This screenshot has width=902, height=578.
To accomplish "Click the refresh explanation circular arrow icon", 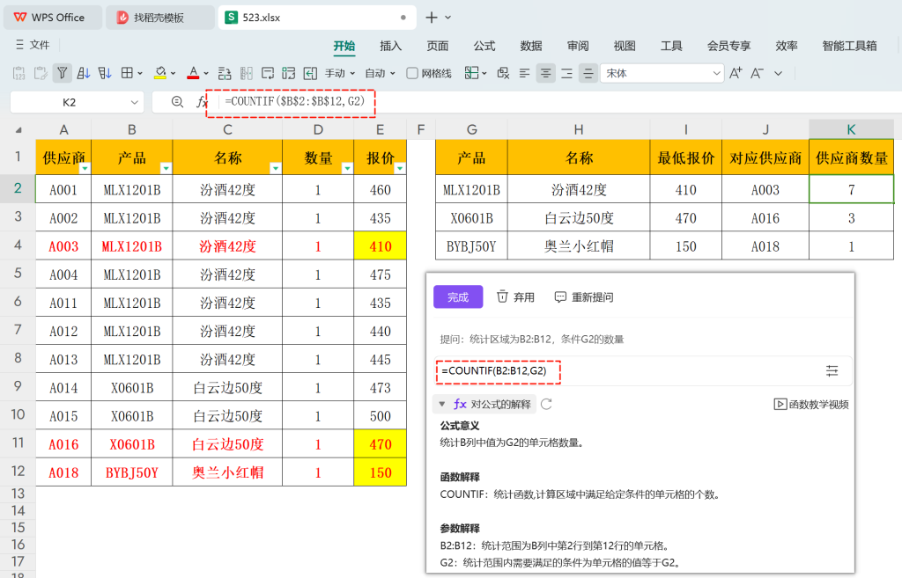I will click(x=546, y=404).
